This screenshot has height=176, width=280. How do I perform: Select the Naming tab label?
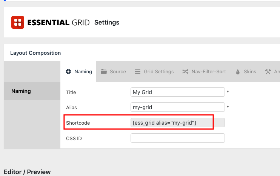83,71
